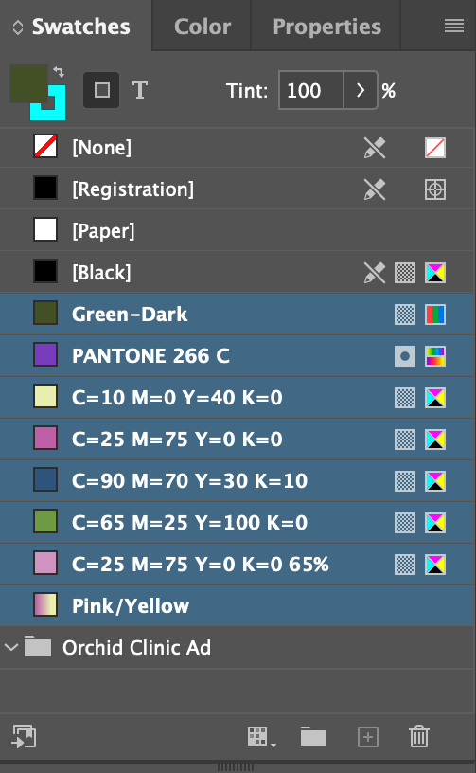Viewport: 476px width, 773px height.
Task: Select the [Paper] swatch row
Action: click(237, 230)
